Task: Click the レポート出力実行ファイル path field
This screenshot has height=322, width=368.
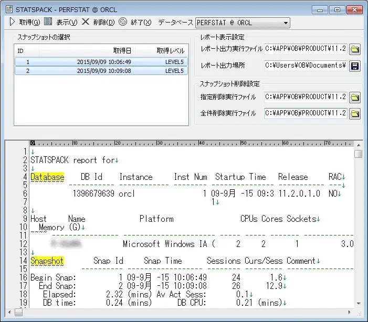Action: 306,49
